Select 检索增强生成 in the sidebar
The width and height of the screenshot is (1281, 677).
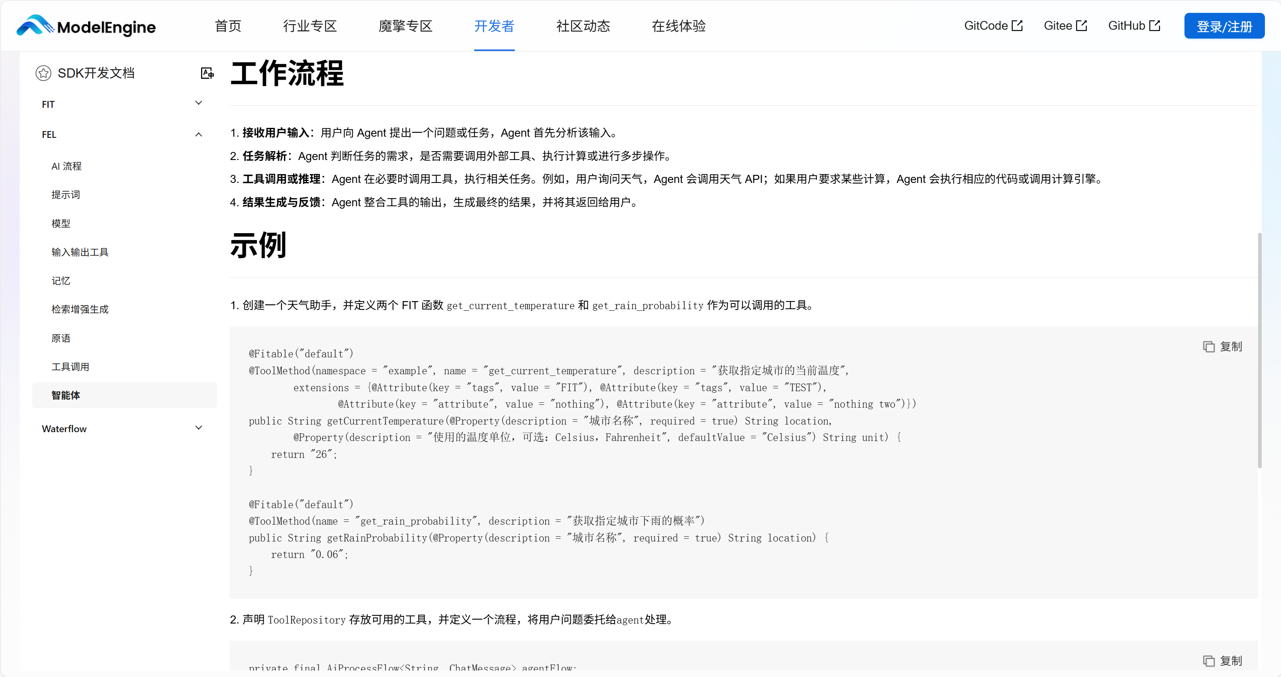tap(80, 309)
